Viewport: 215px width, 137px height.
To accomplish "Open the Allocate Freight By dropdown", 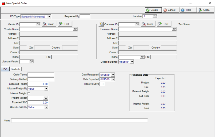I will [46, 89].
